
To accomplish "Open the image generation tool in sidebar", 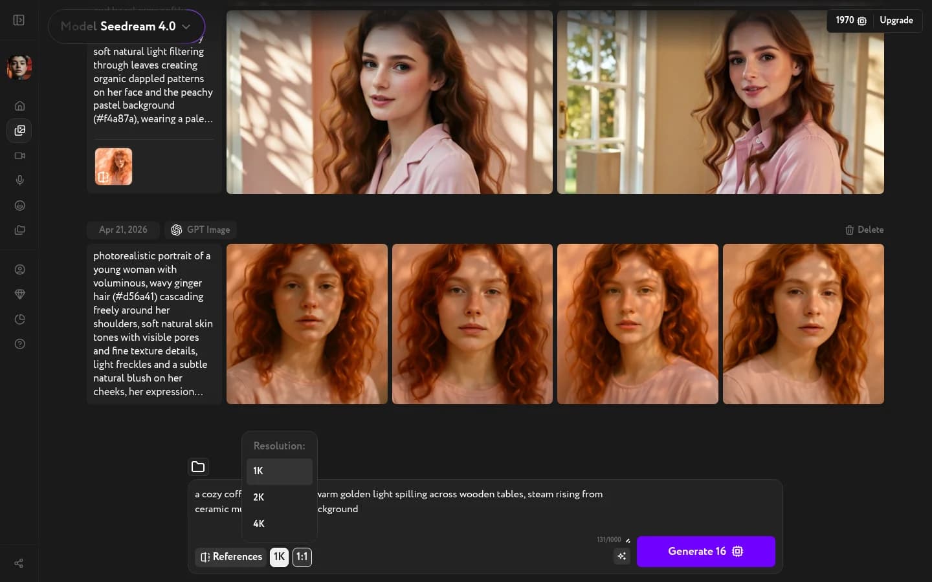I will tap(19, 131).
